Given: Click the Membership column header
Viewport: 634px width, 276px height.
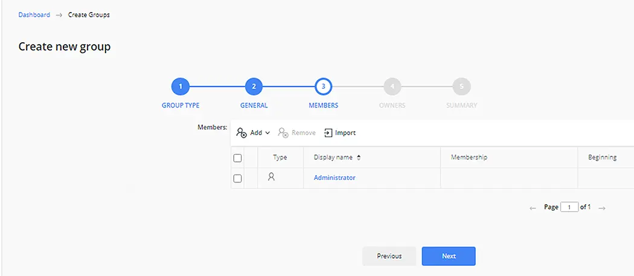Looking at the screenshot, I should click(x=469, y=158).
